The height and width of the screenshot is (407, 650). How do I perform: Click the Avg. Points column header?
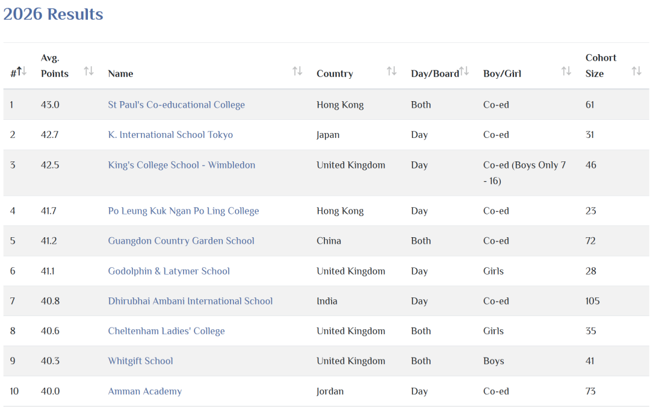[x=54, y=66]
